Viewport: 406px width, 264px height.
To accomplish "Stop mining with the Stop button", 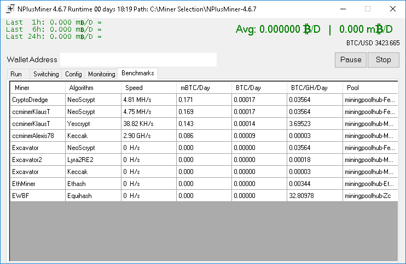I will 383,60.
